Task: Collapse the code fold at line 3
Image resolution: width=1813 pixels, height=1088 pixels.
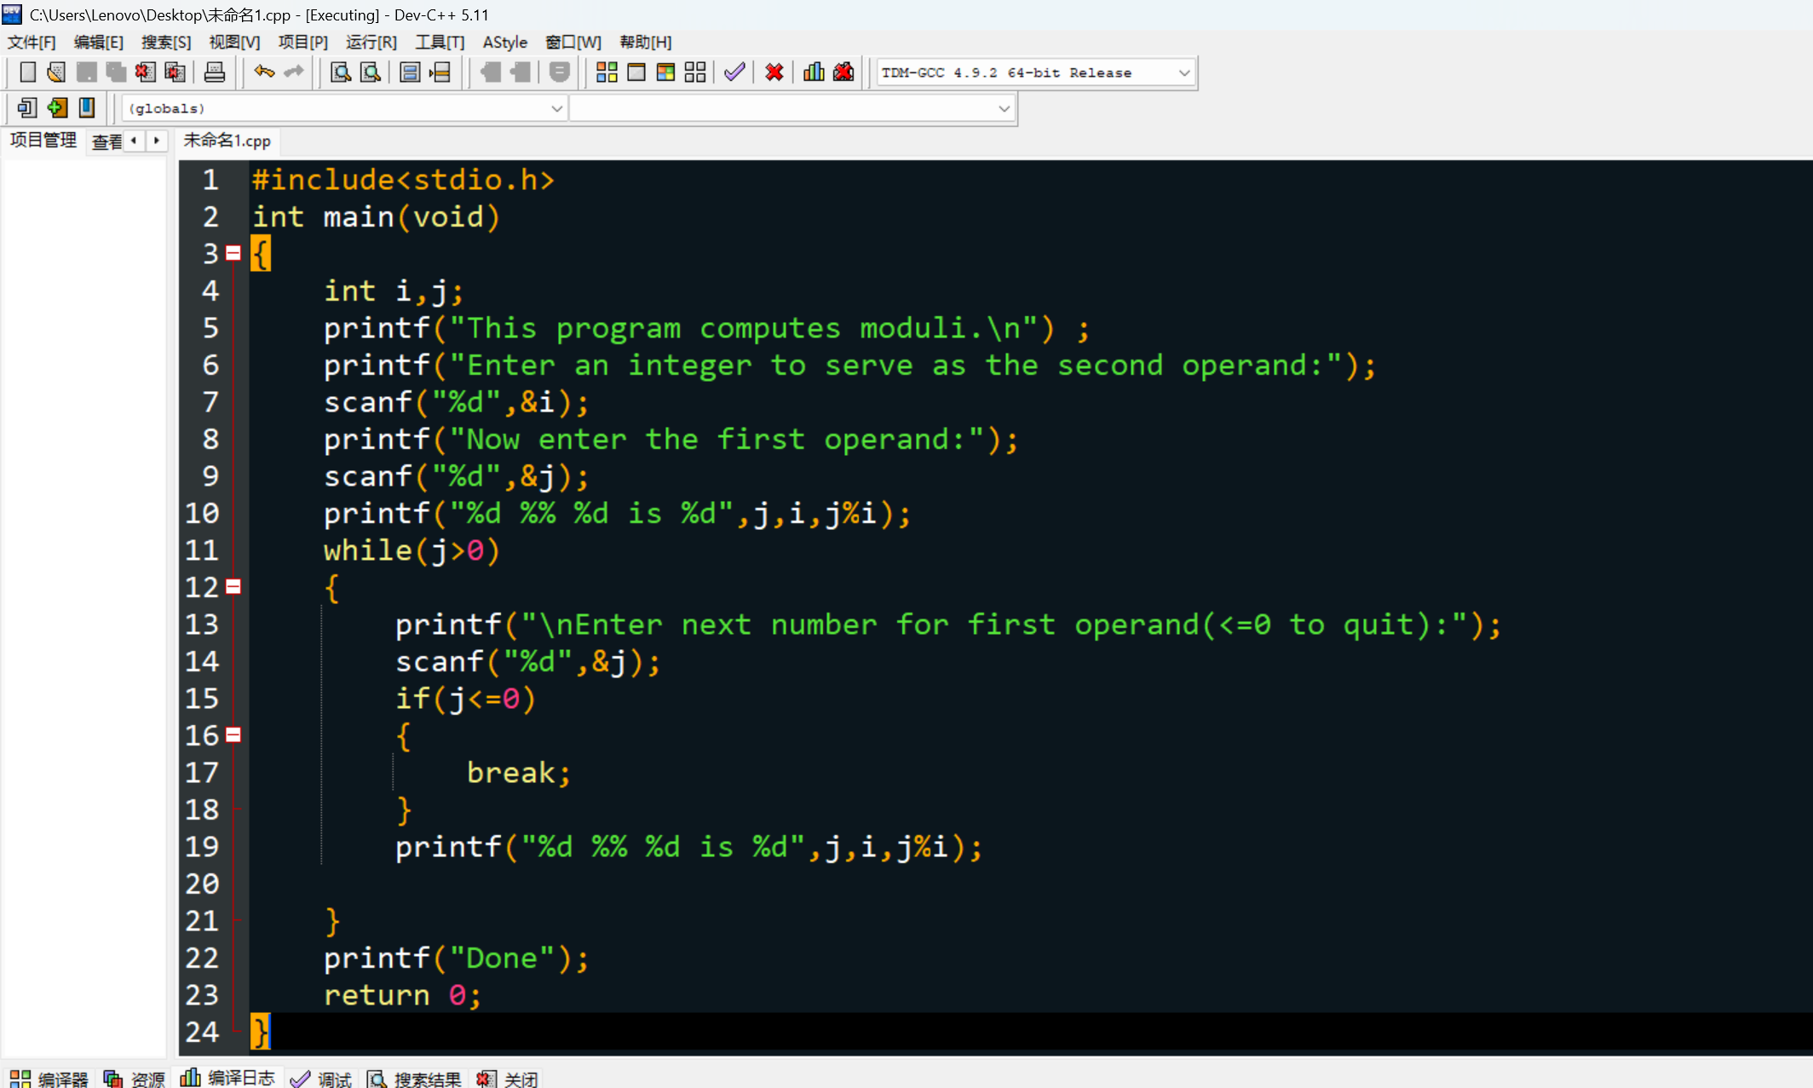Action: [x=233, y=253]
